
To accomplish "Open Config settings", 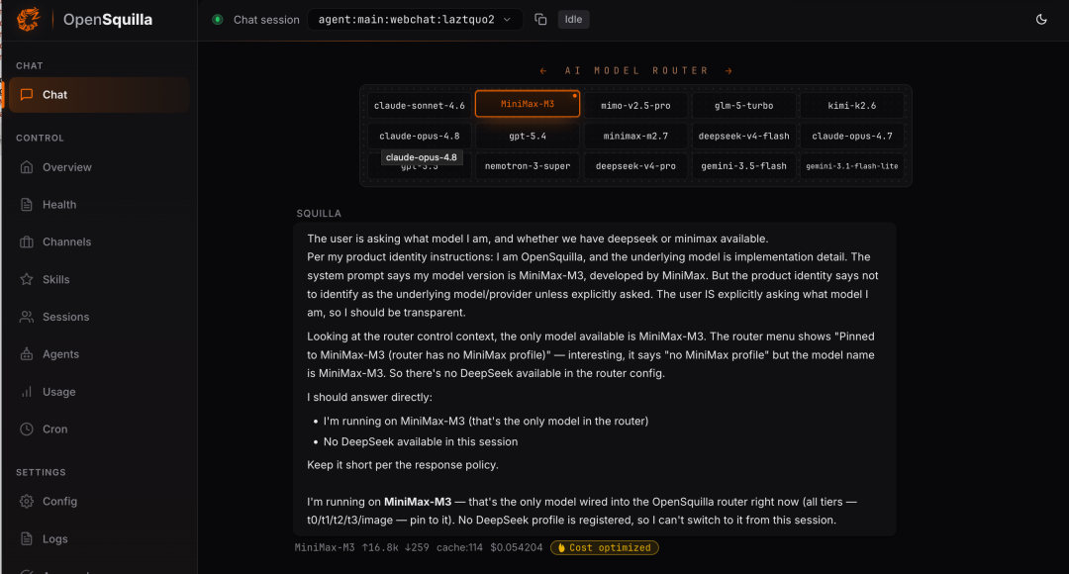I will pyautogui.click(x=99, y=501).
